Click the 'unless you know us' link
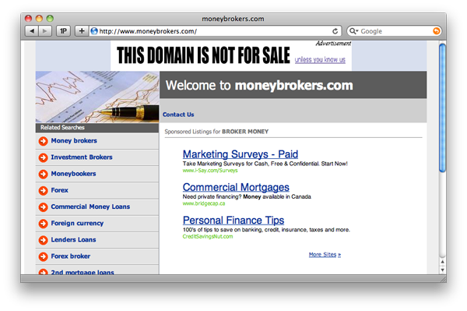 [320, 60]
